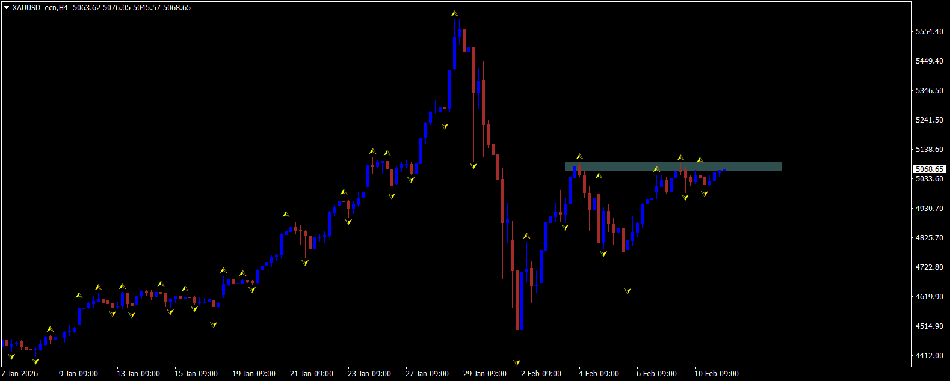Click the 5241.50 price axis label
Screen dimensions: 950x381
[929, 120]
